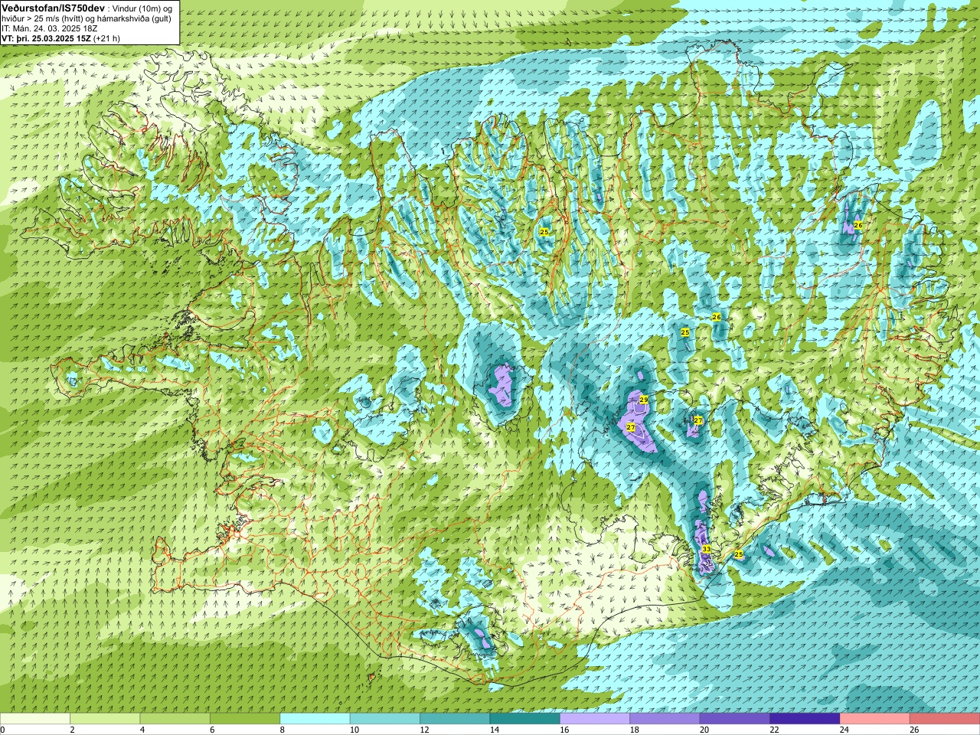Select the 2–4 m/s light green legend swatch
The height and width of the screenshot is (735, 980).
pos(106,719)
